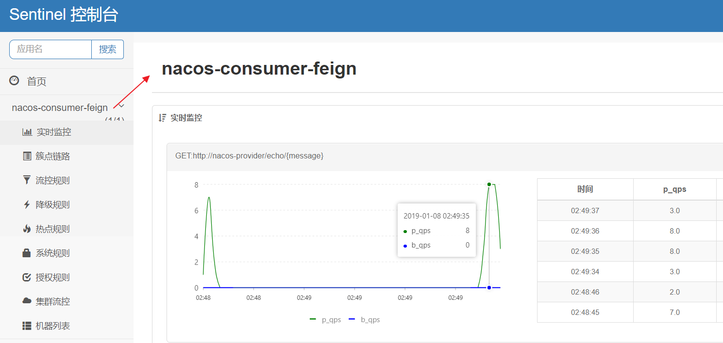Image resolution: width=723 pixels, height=343 pixels.
Task: Click the sort icon beside 实时监控 panel title
Action: (163, 117)
